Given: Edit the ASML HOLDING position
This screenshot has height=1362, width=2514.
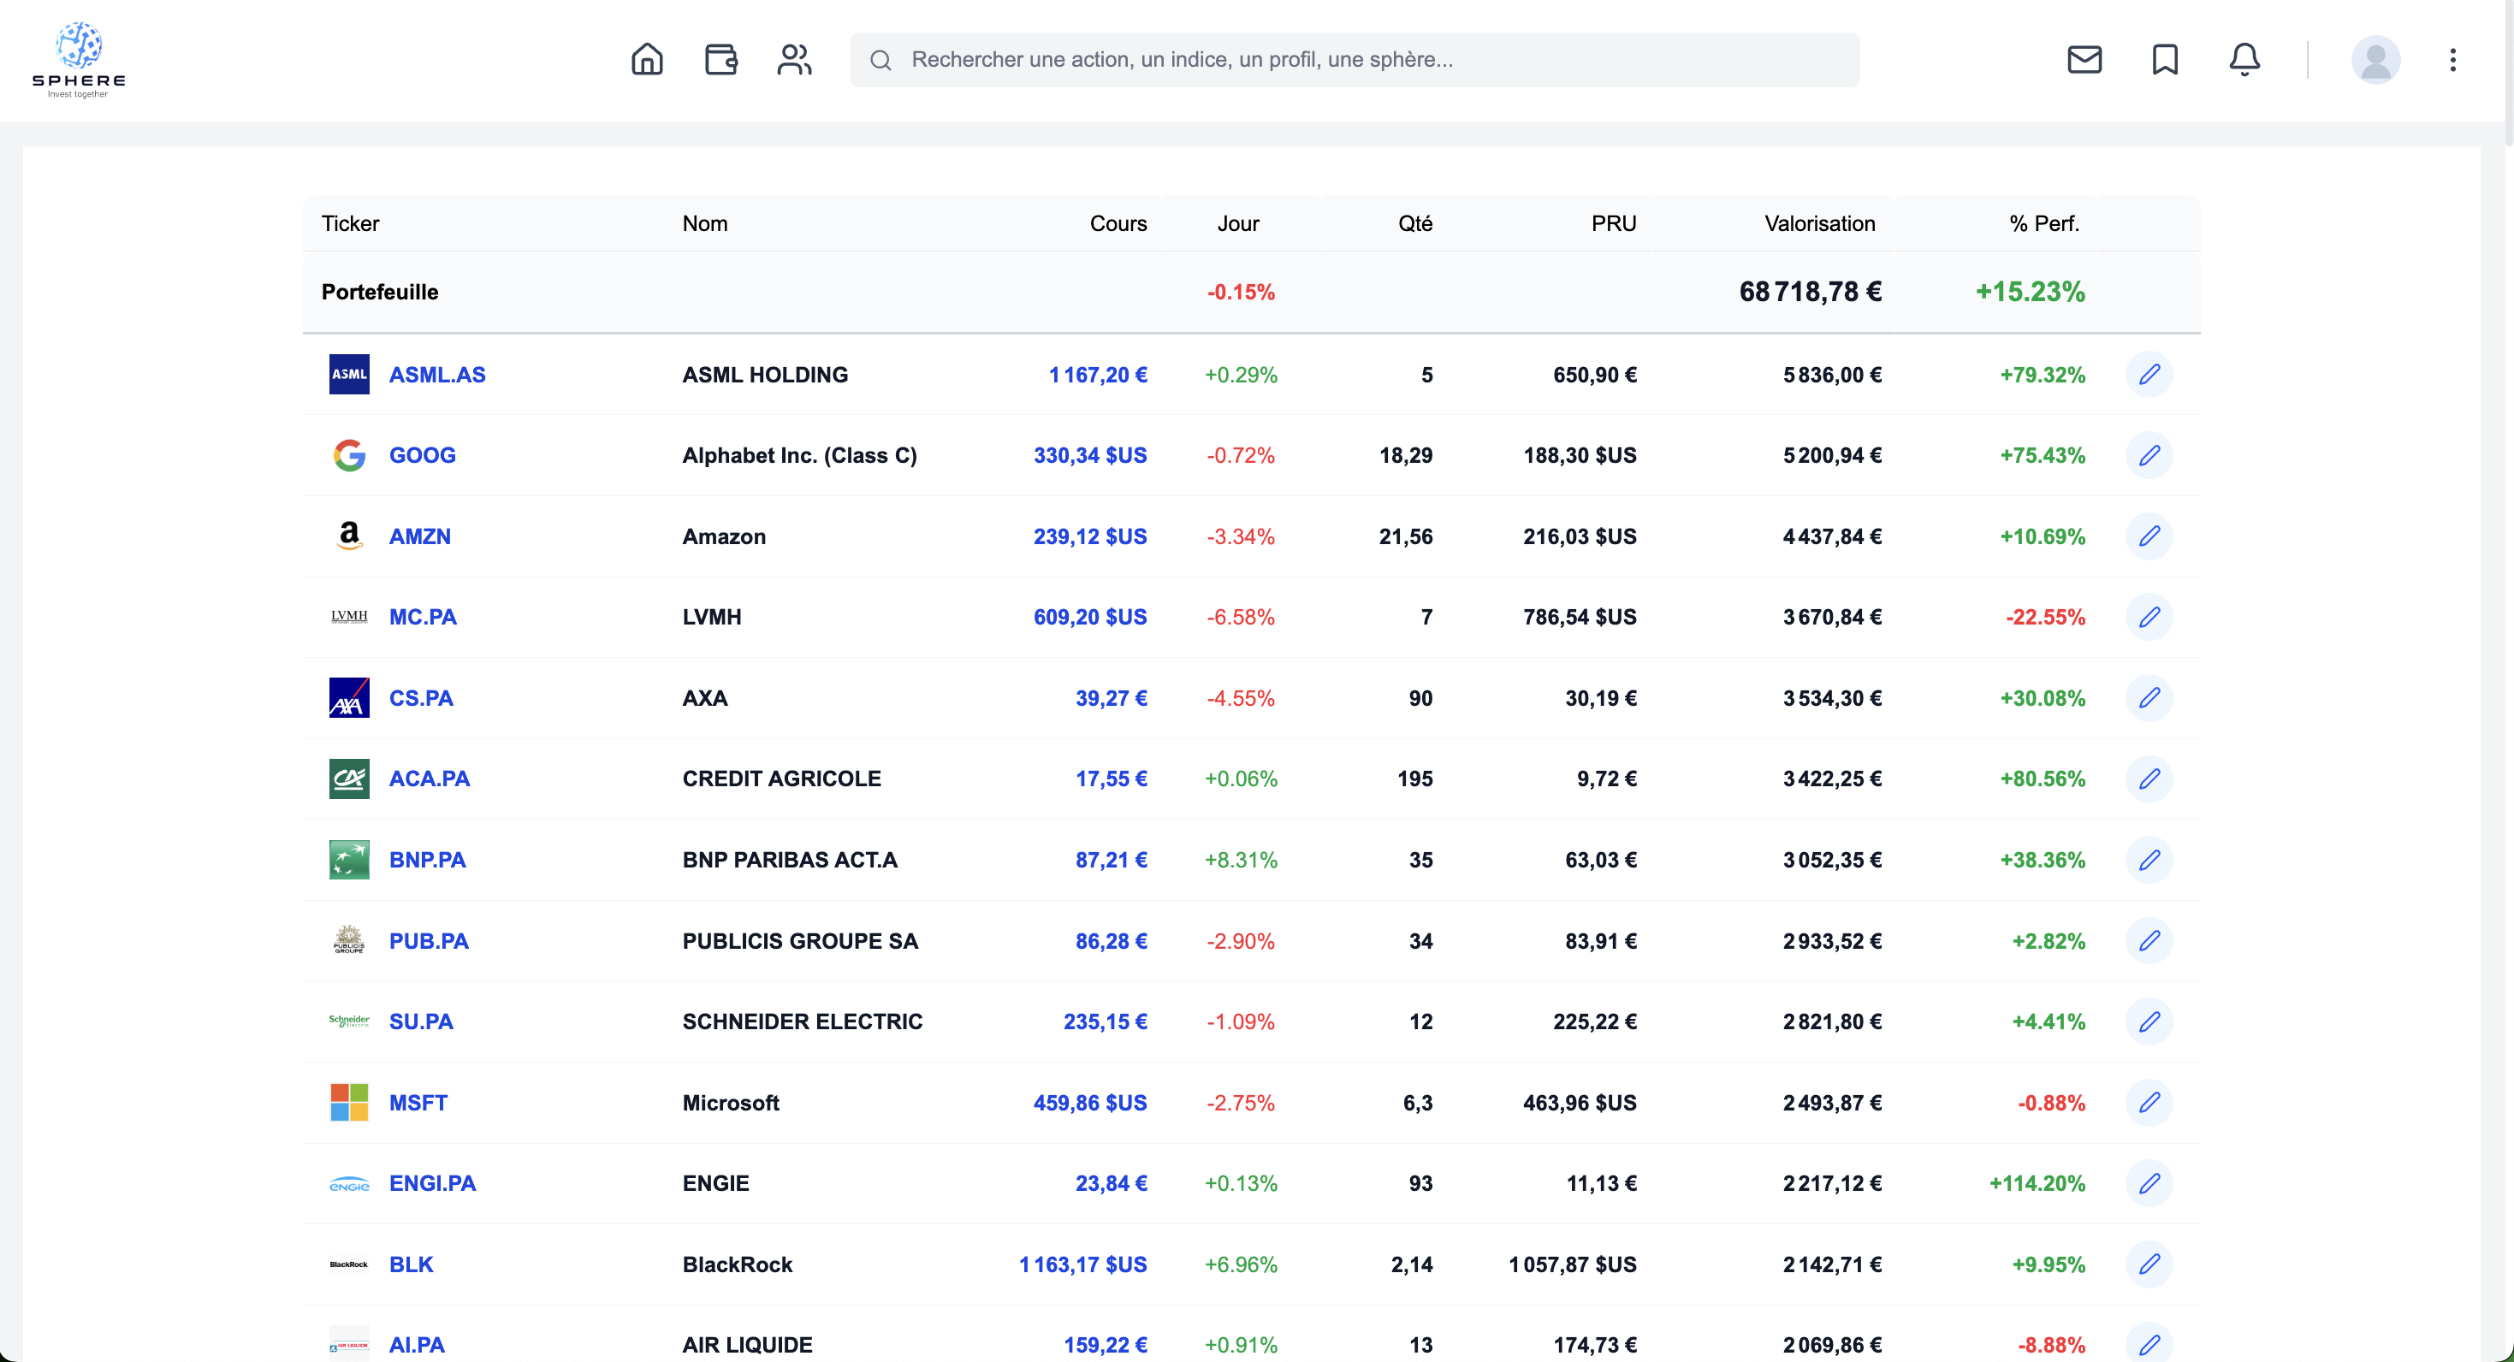Looking at the screenshot, I should tap(2148, 375).
